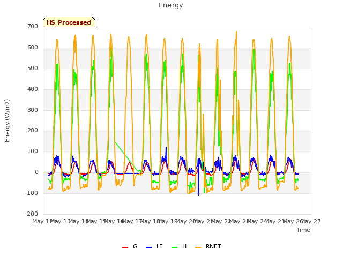Click the 400 y-axis tick label
Viewport: 343px width, 257px height.
click(33, 89)
